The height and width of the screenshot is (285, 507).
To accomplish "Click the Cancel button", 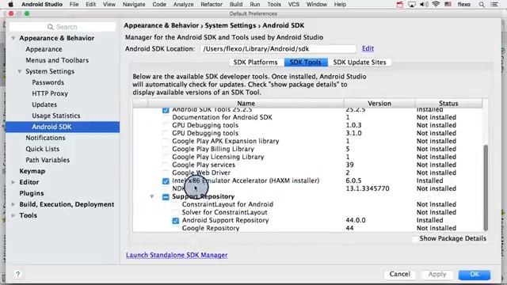I will pyautogui.click(x=399, y=275).
